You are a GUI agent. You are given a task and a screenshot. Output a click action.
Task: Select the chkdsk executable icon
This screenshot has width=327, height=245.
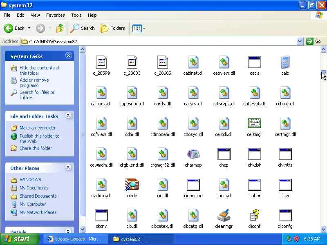pos(254,154)
